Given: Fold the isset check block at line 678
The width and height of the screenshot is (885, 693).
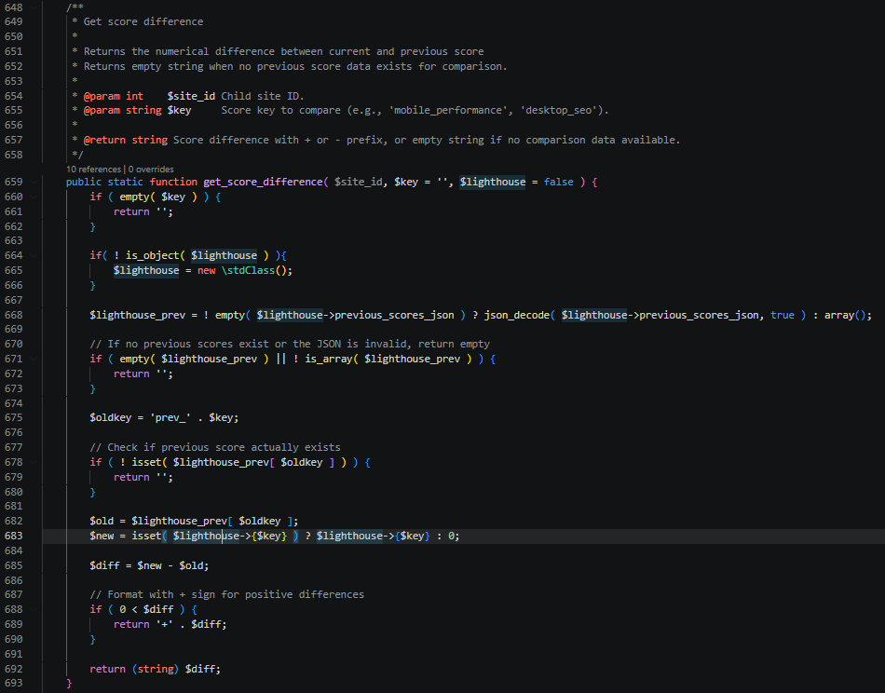Looking at the screenshot, I should [34, 462].
